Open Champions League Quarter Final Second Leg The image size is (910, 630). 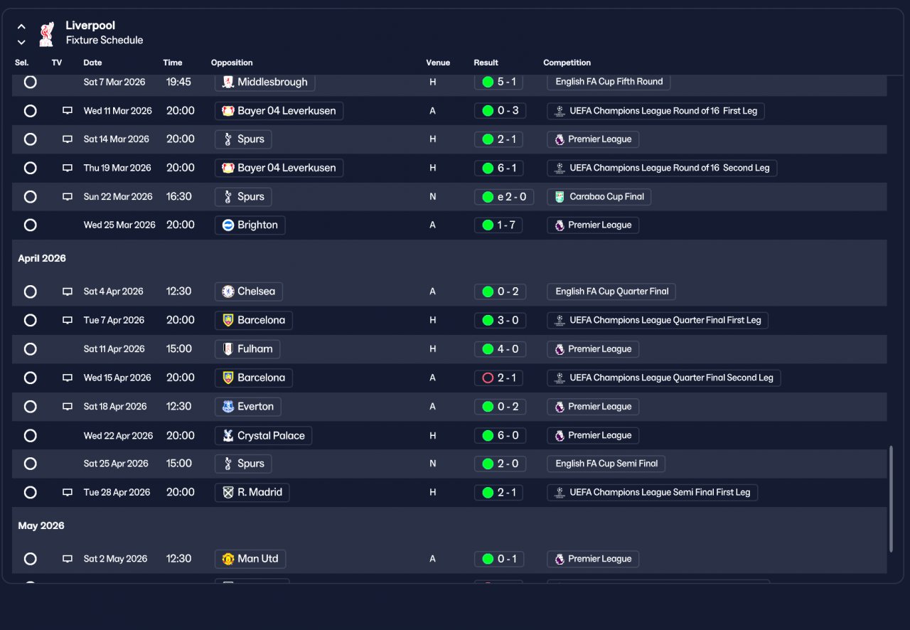pyautogui.click(x=663, y=378)
